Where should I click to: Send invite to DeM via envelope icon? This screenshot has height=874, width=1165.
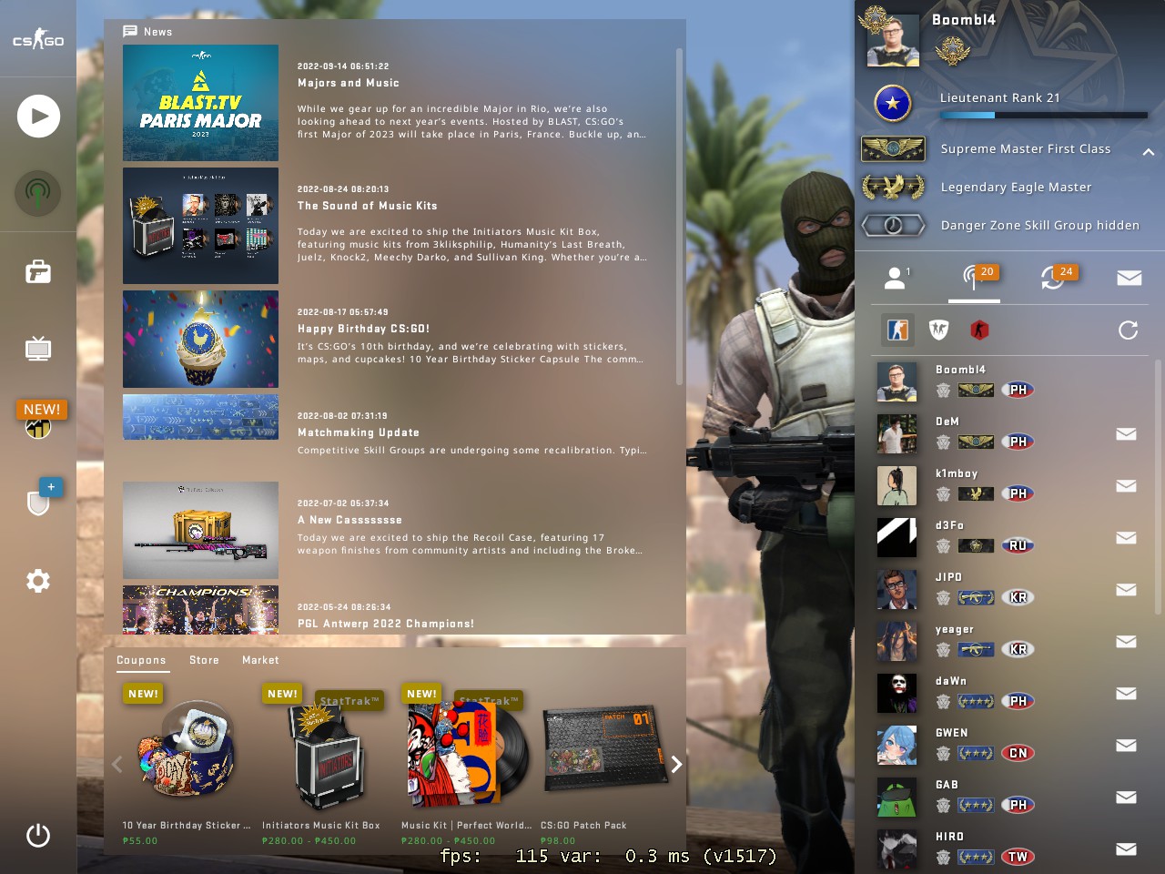click(x=1126, y=434)
